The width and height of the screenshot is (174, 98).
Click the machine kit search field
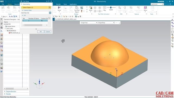[156, 4]
